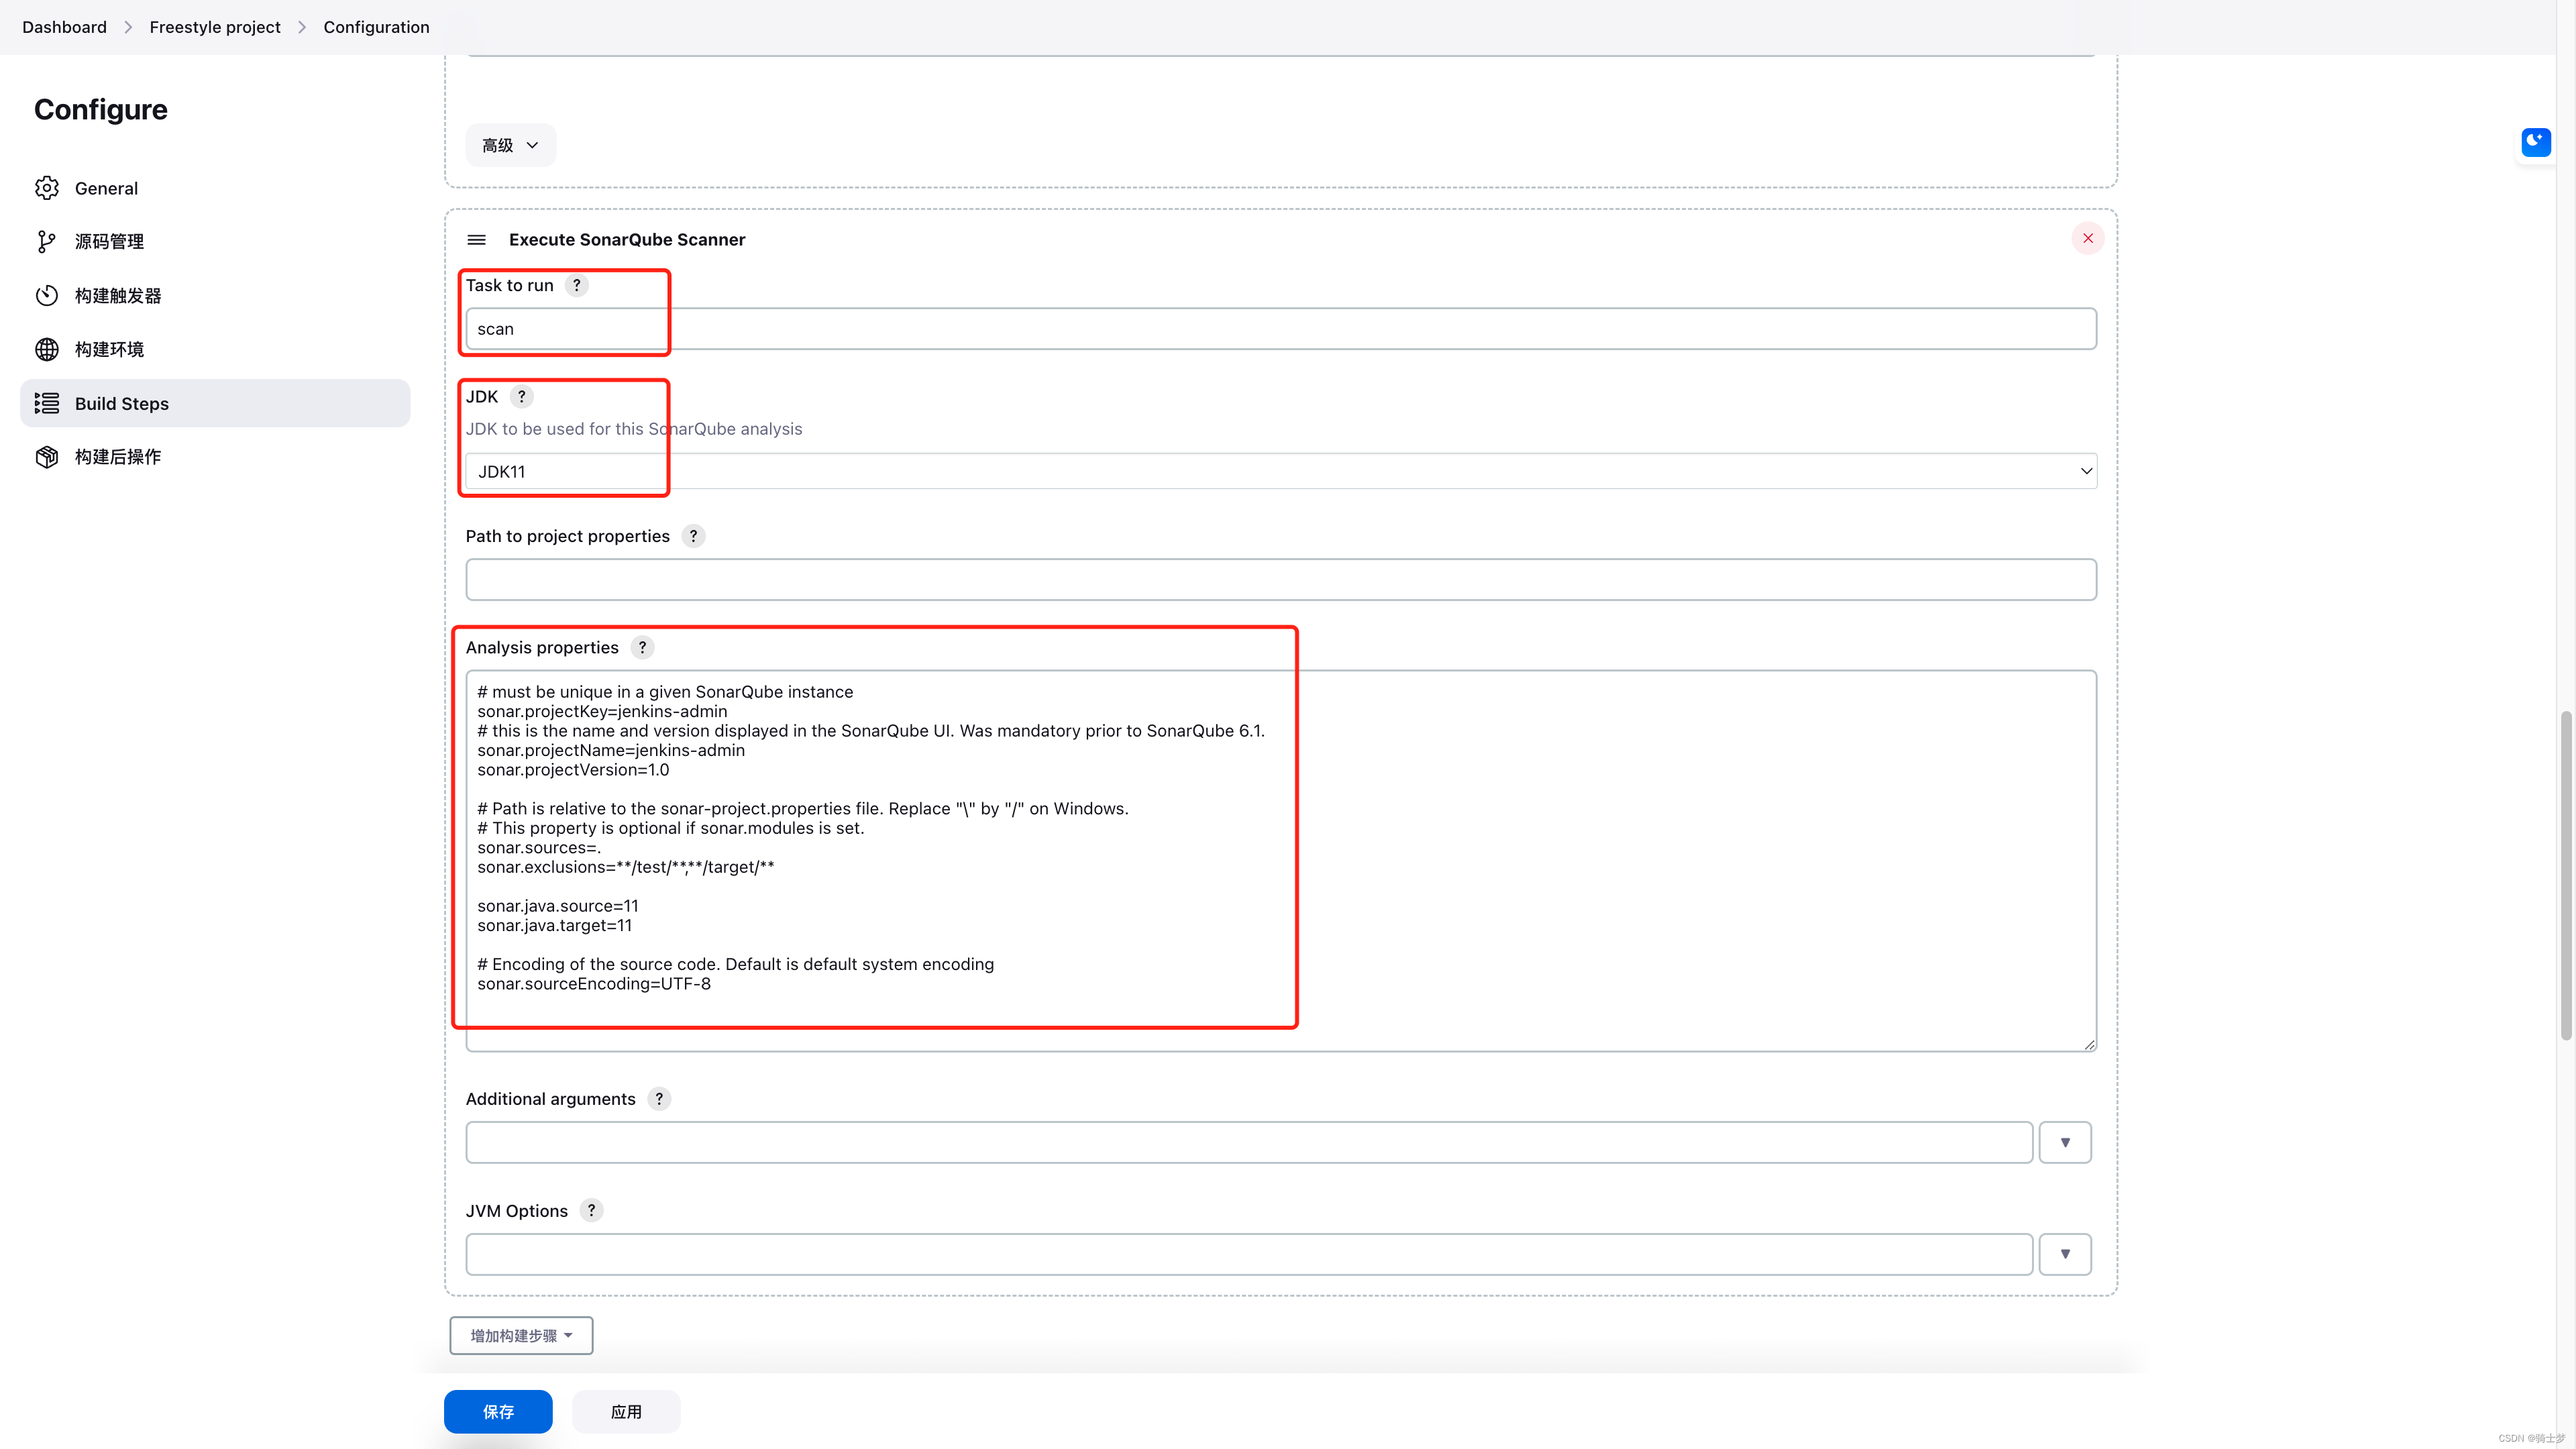2576x1449 pixels.
Task: Expand the Additional arguments field arrow
Action: tap(2065, 1142)
